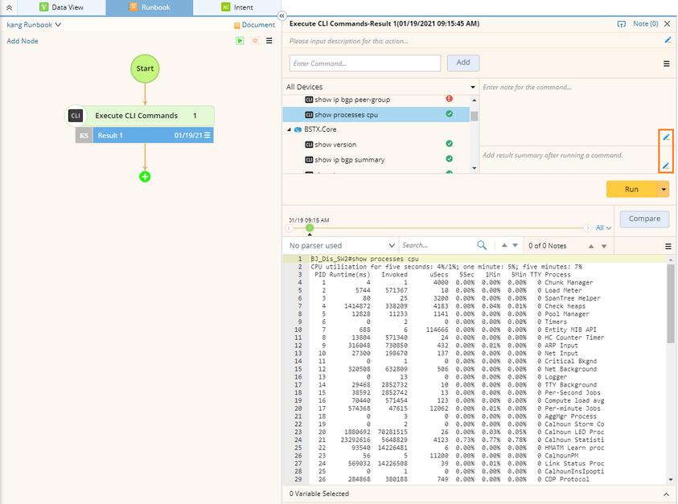Viewport: 678px width, 504px height.
Task: Open the output pane hamburger menu
Action: point(668,247)
